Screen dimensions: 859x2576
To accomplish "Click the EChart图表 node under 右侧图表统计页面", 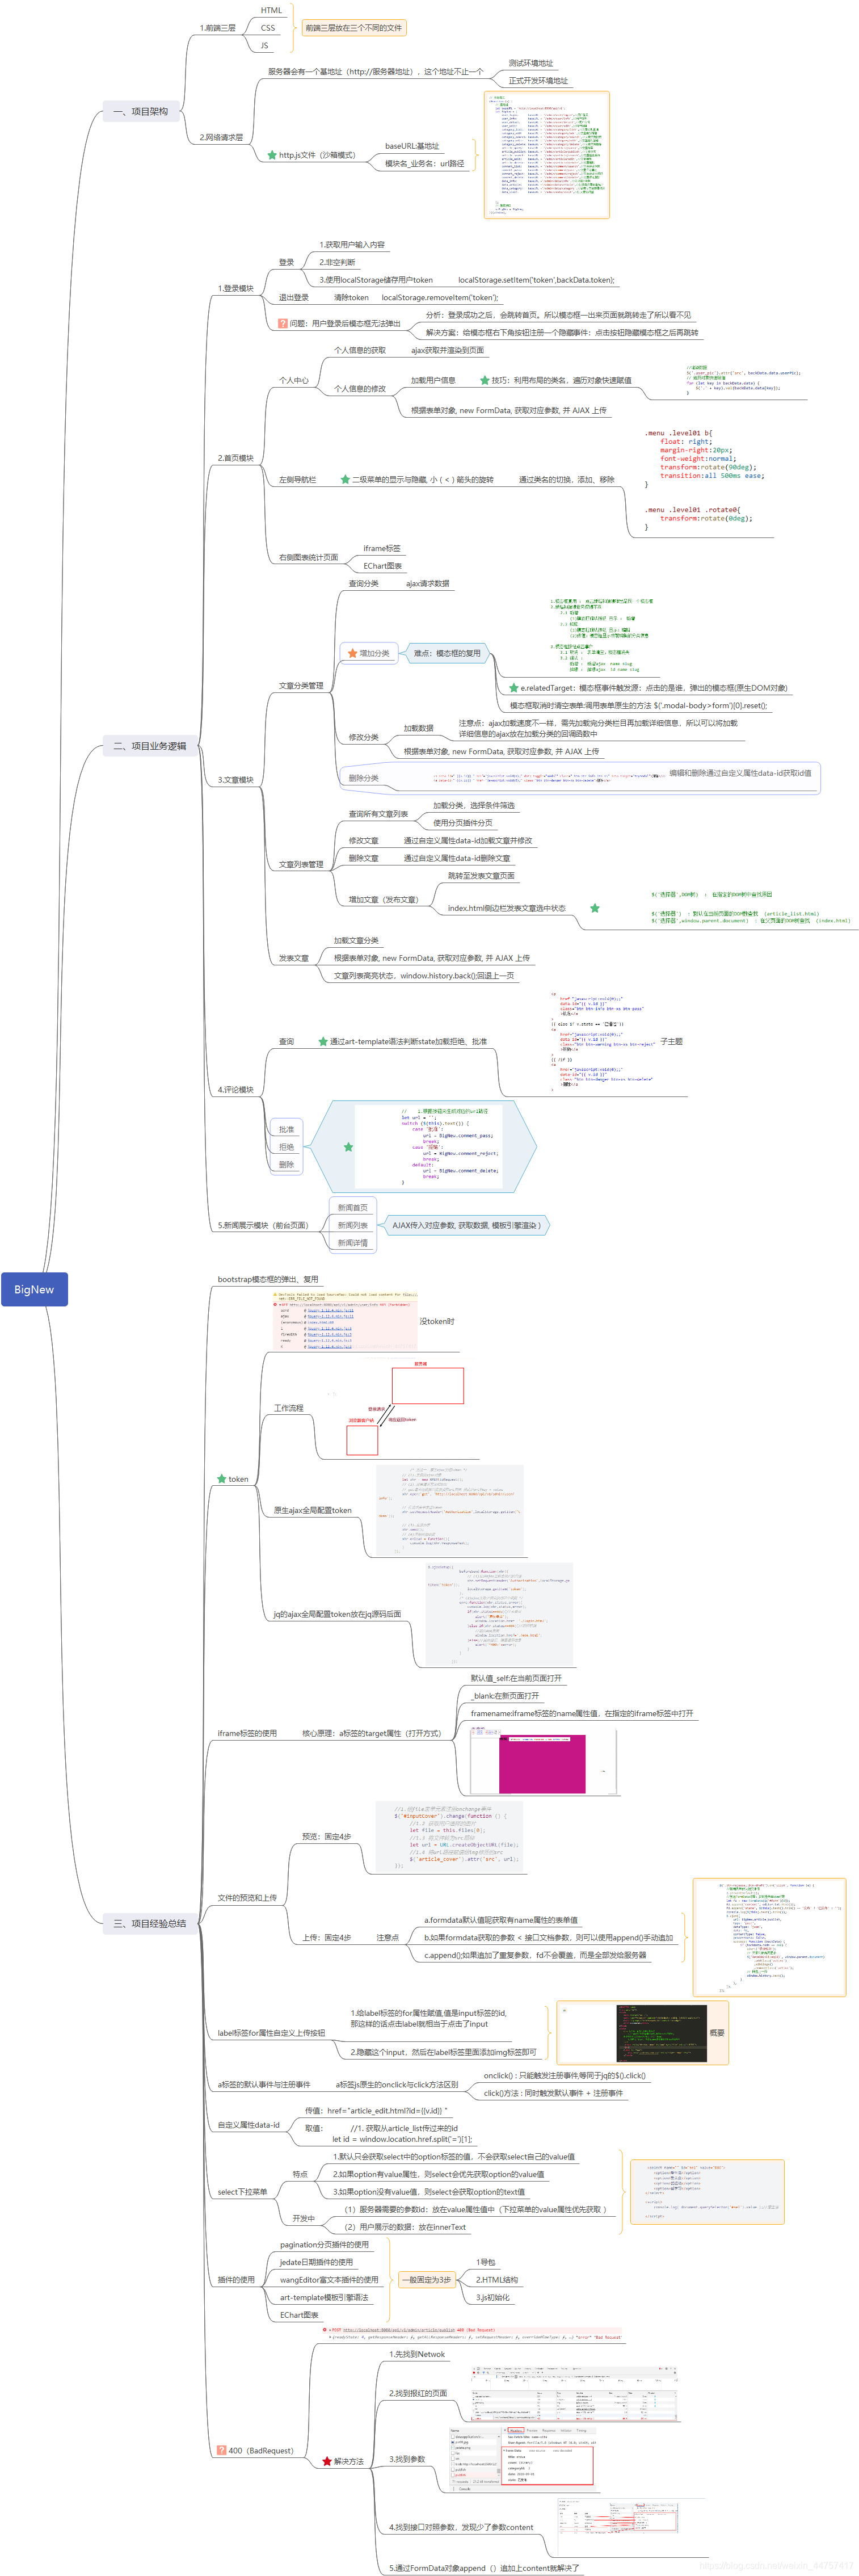I will pos(383,566).
